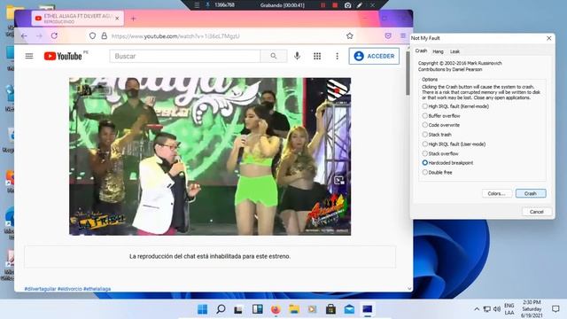Click the YouTube search magnifier button
This screenshot has height=319, width=567.
pyautogui.click(x=274, y=56)
